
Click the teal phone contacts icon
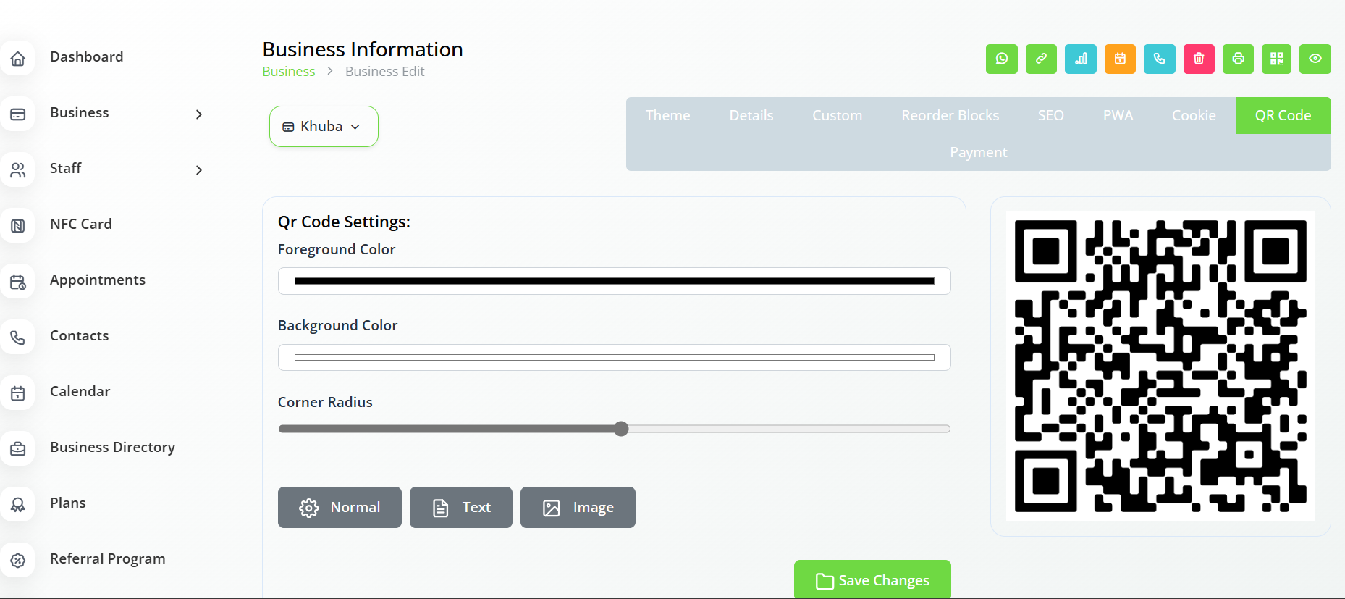pyautogui.click(x=1160, y=59)
